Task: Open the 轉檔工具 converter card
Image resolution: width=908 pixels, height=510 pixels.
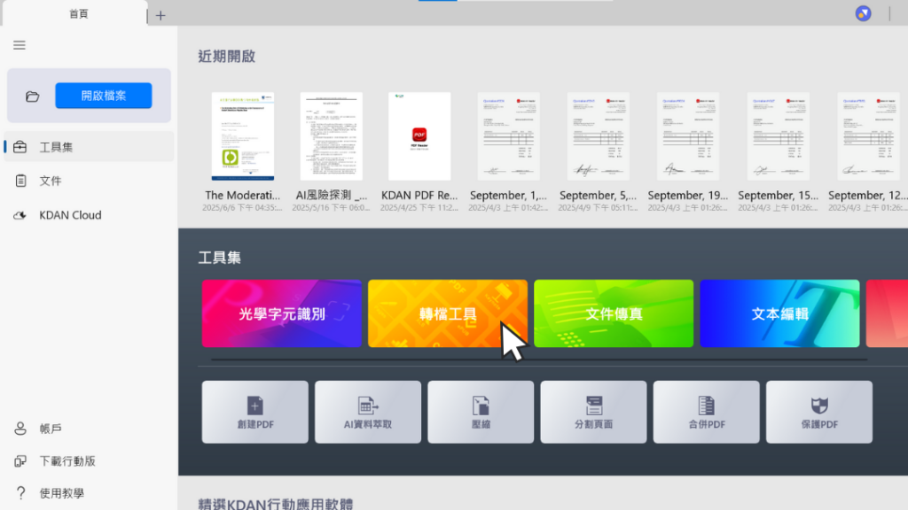Action: 448,313
